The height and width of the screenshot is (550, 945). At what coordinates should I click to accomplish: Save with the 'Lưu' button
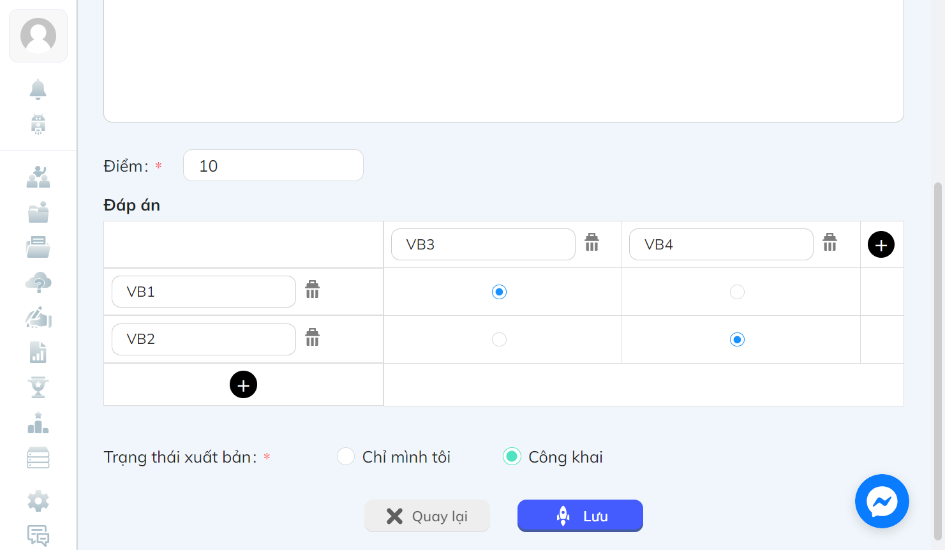click(x=580, y=516)
